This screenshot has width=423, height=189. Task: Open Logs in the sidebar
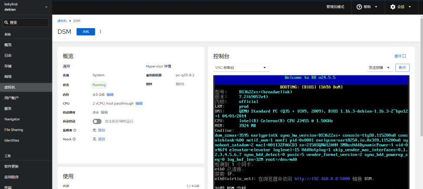tap(26, 55)
